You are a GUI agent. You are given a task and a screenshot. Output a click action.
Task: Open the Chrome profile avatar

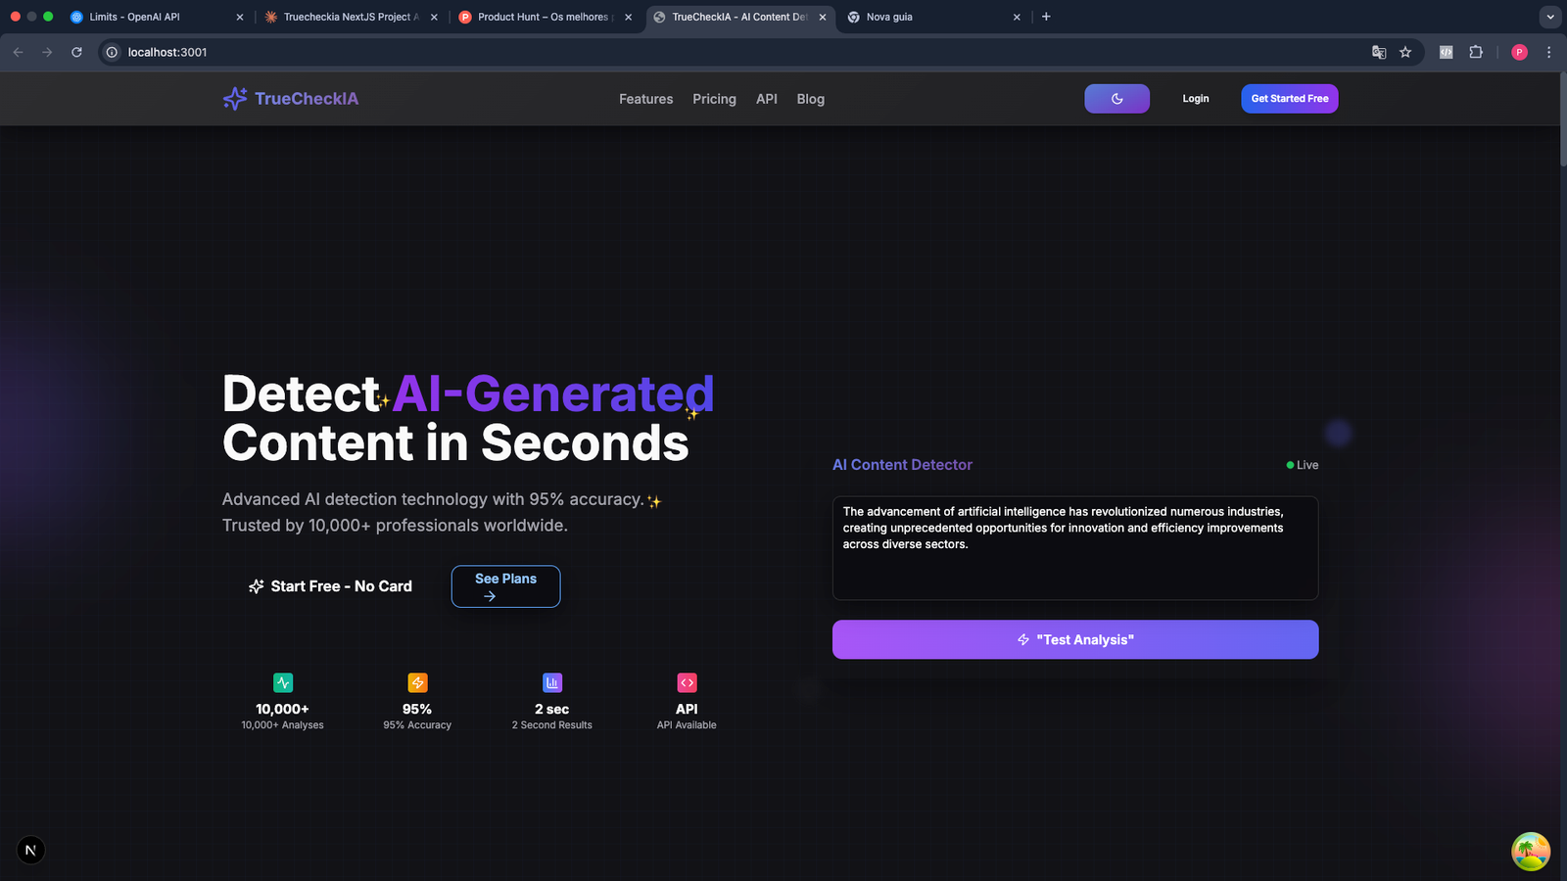click(1519, 52)
